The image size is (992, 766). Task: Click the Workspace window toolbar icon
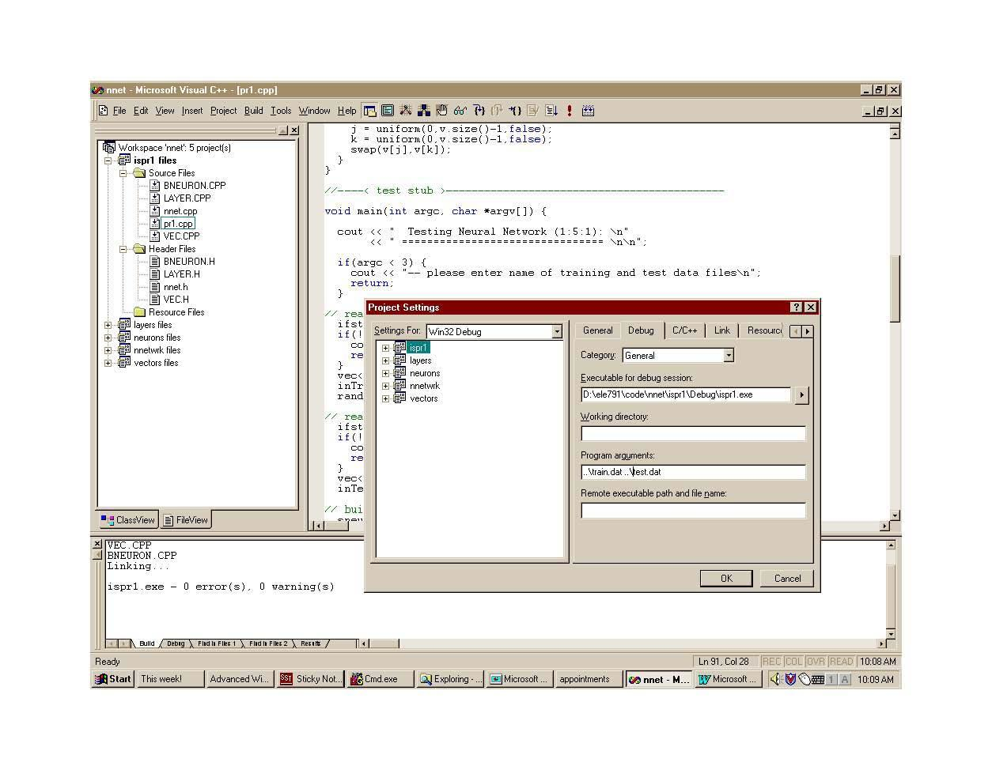click(369, 111)
